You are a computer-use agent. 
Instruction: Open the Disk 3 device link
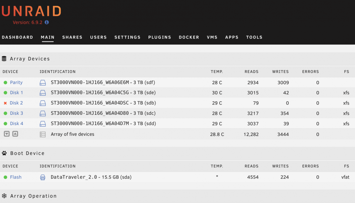coord(17,113)
